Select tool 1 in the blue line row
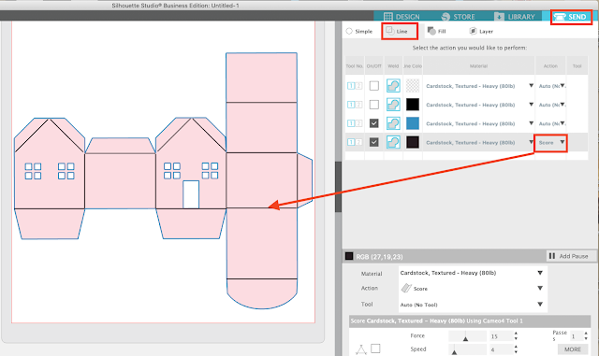Screen dimensions: 599x356 (x=351, y=123)
